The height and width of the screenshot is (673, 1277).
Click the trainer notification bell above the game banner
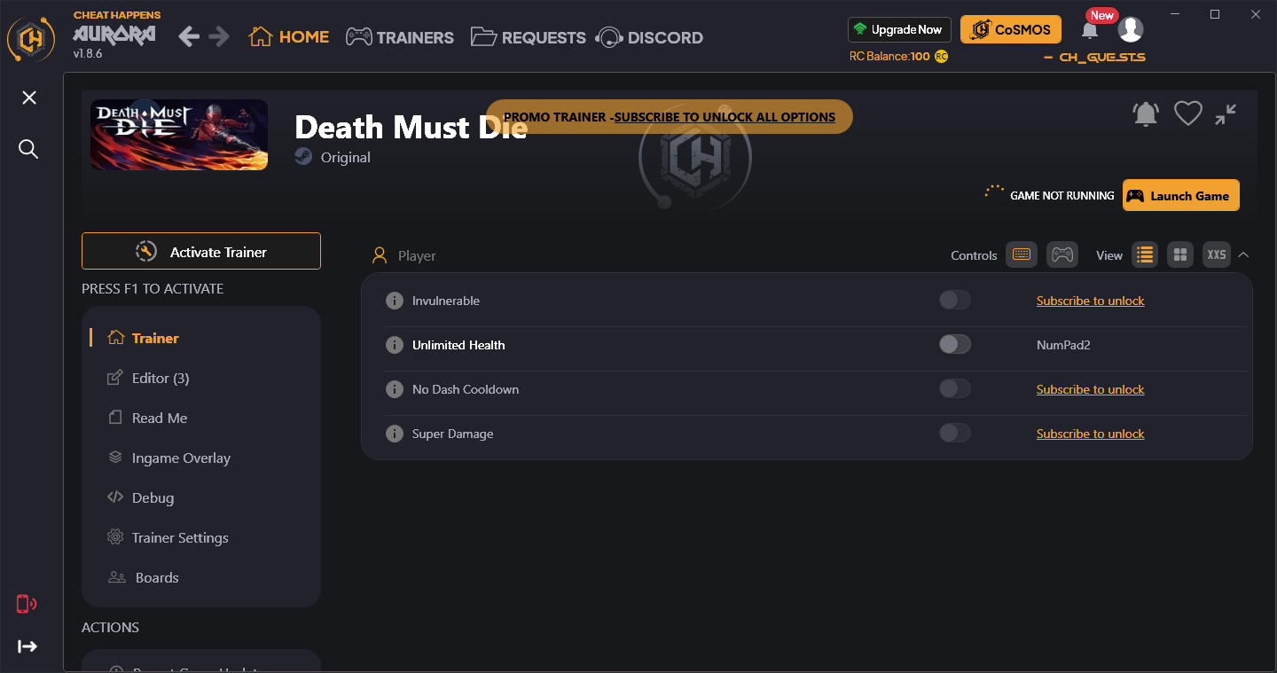pyautogui.click(x=1145, y=113)
